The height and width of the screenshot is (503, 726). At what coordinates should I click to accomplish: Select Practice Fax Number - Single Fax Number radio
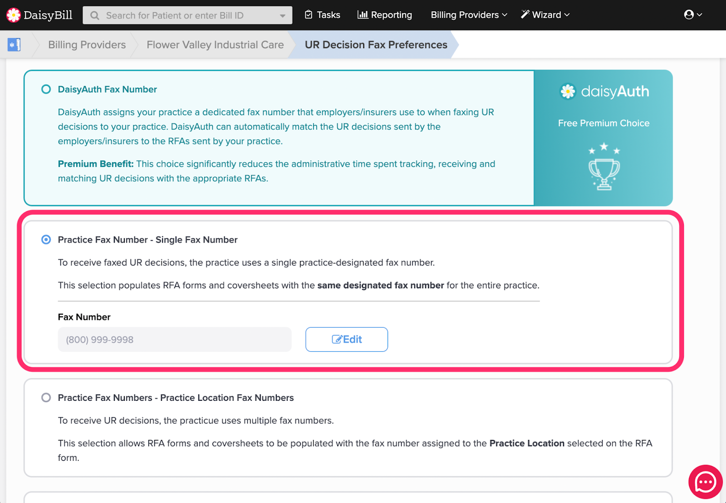tap(46, 240)
